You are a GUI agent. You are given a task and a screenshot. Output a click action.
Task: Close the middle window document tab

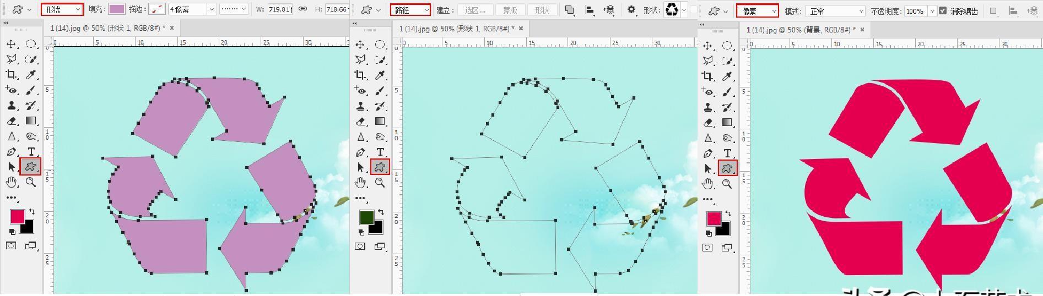coord(521,28)
